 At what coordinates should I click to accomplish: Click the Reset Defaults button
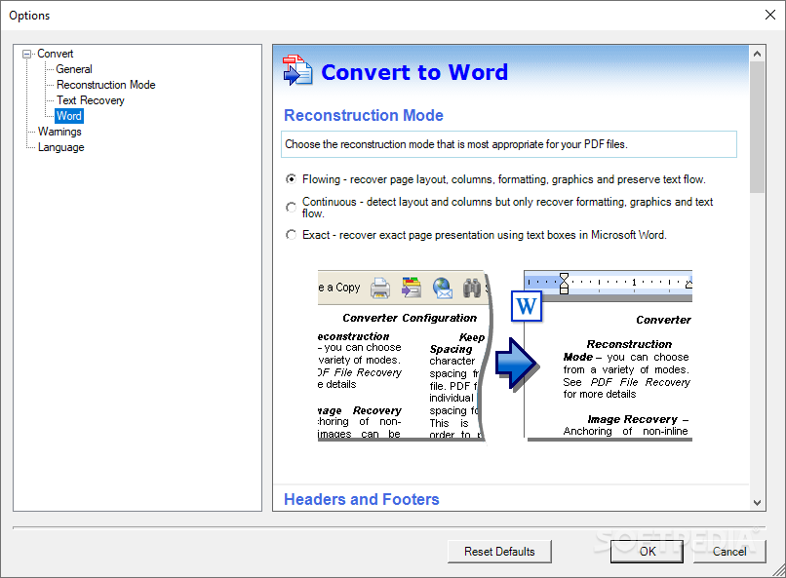tap(499, 552)
